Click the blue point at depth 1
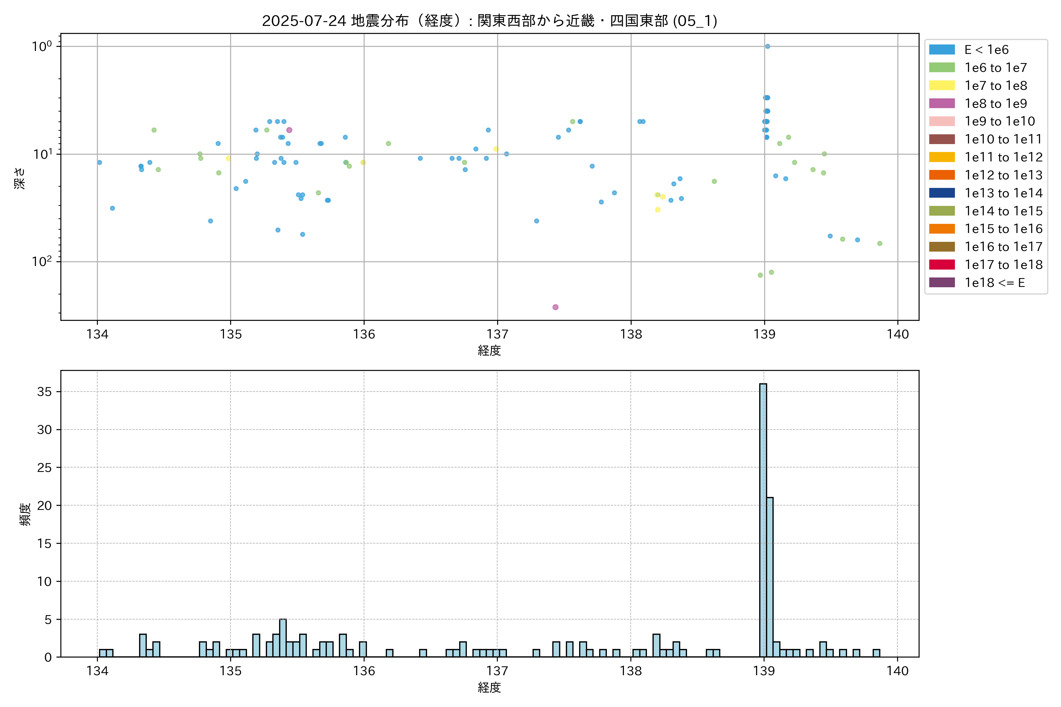Viewport: 1061px width, 707px height. (x=767, y=47)
